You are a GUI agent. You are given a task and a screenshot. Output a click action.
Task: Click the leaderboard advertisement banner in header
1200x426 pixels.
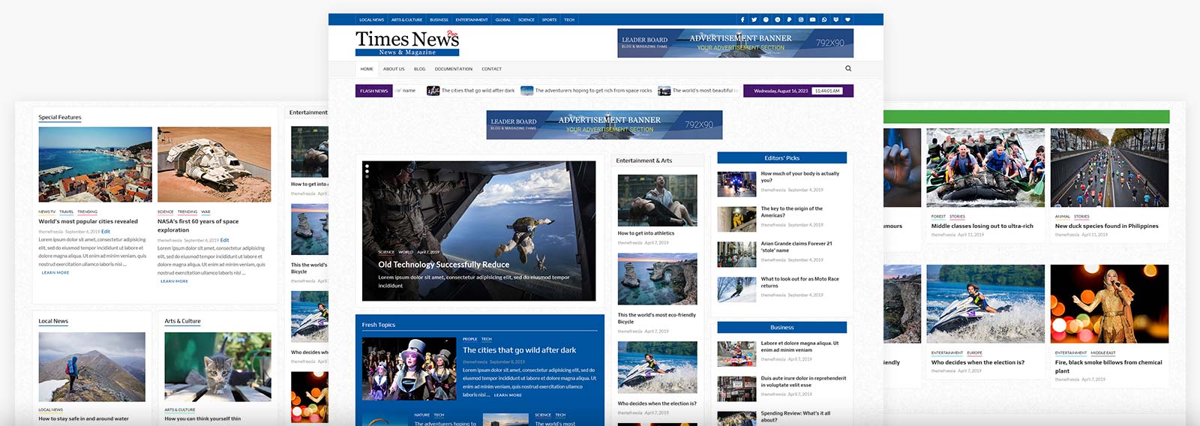pos(735,43)
